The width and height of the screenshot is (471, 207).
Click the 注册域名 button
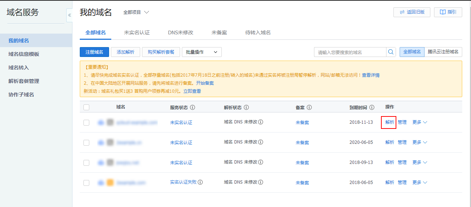[94, 52]
